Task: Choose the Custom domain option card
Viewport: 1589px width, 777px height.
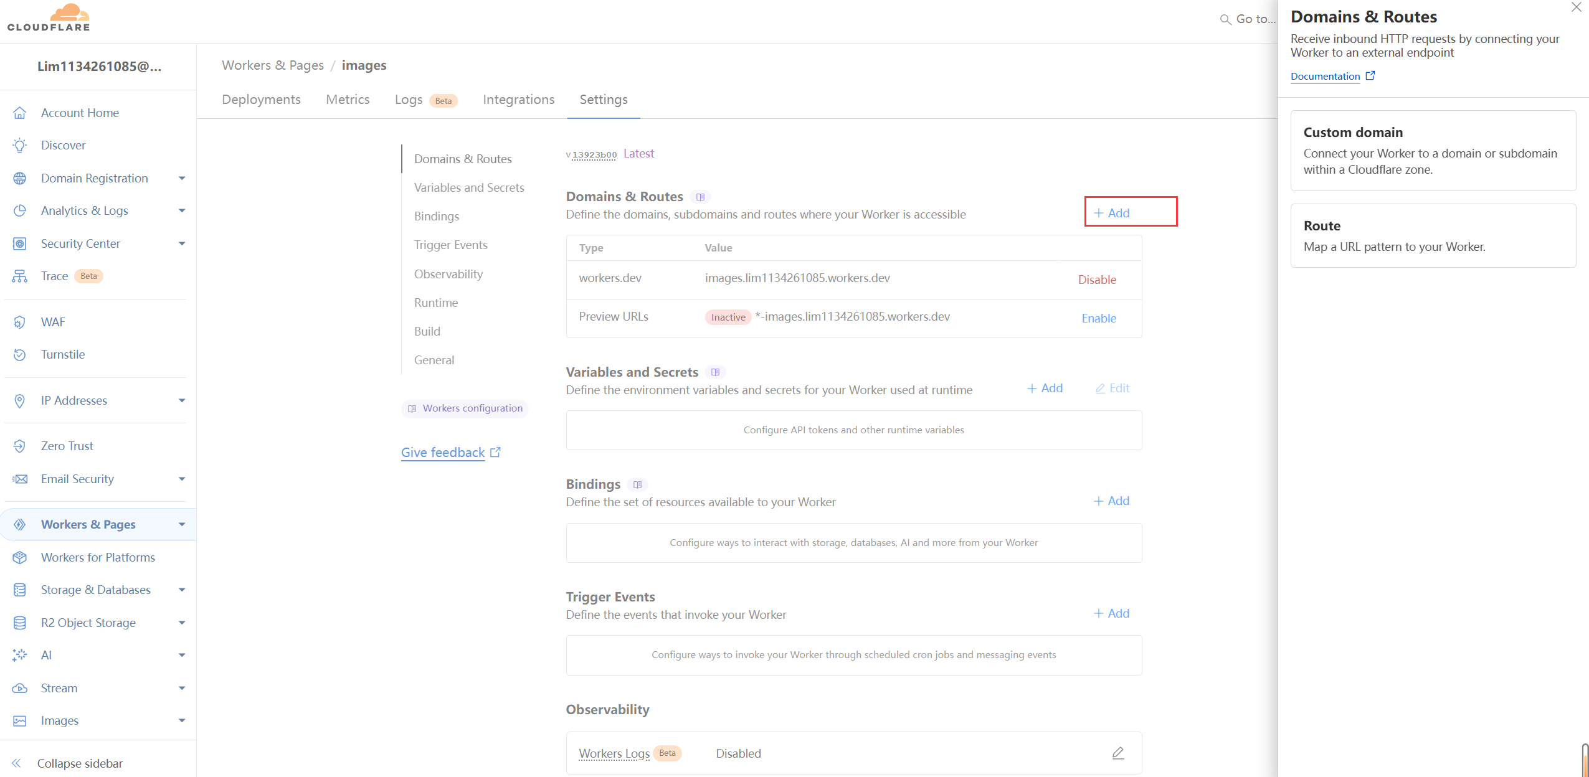Action: click(1433, 151)
